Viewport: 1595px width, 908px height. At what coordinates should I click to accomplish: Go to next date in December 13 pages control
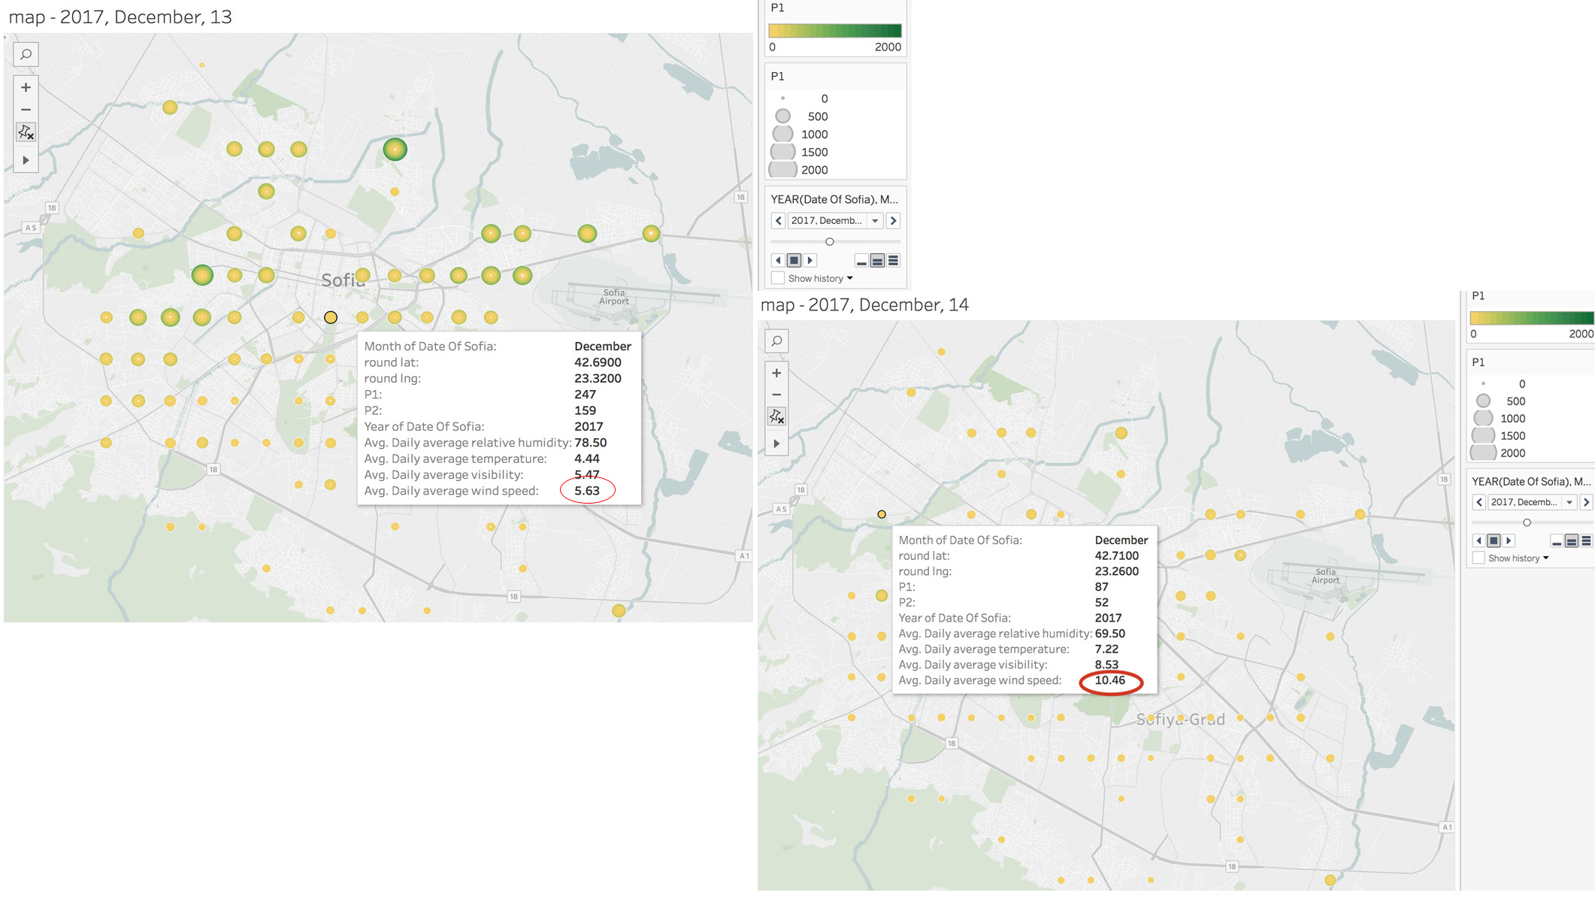coord(893,220)
